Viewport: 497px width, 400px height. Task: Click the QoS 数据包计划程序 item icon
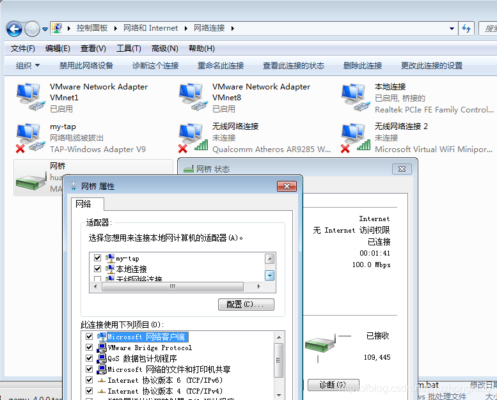pyautogui.click(x=102, y=358)
